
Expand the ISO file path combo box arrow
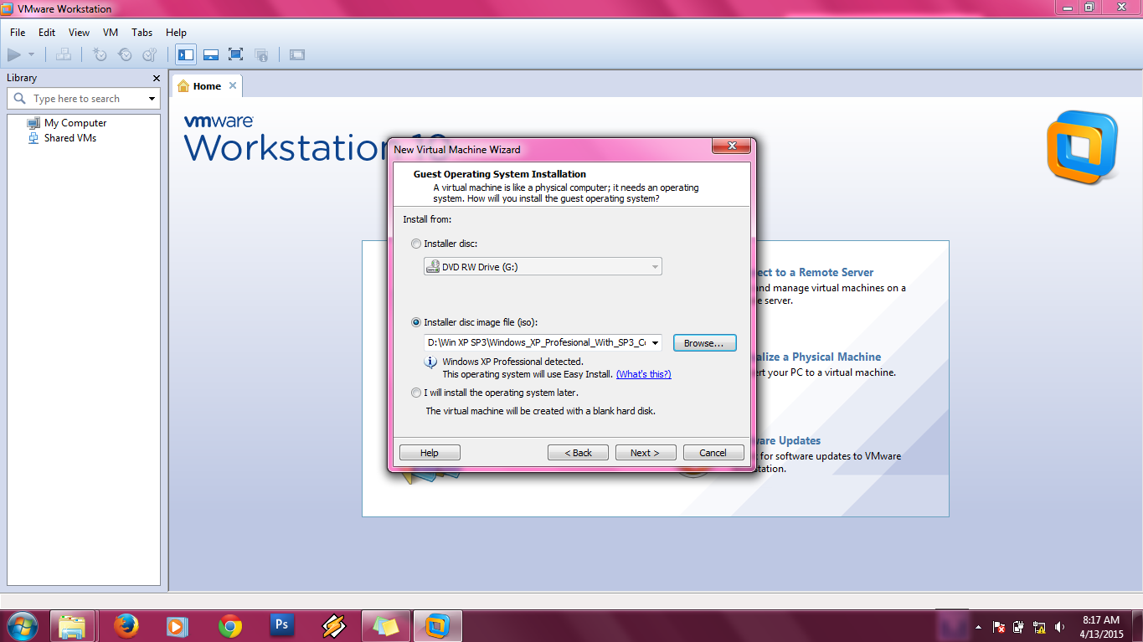pos(655,343)
